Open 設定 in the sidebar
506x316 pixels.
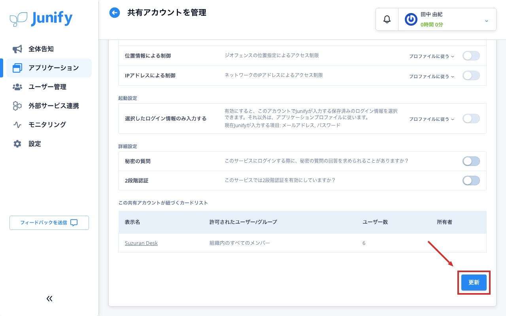tap(49, 144)
